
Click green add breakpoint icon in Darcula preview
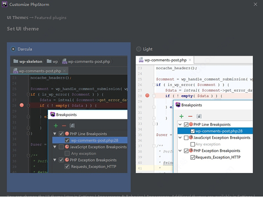coord(56,125)
